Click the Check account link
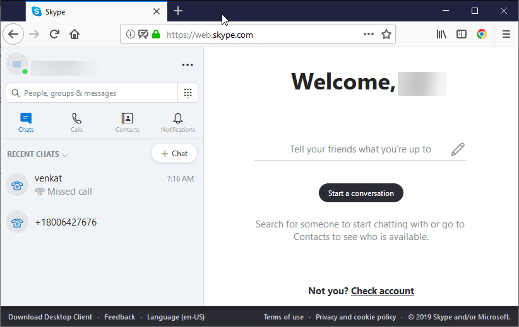Image resolution: width=519 pixels, height=327 pixels. tap(382, 291)
